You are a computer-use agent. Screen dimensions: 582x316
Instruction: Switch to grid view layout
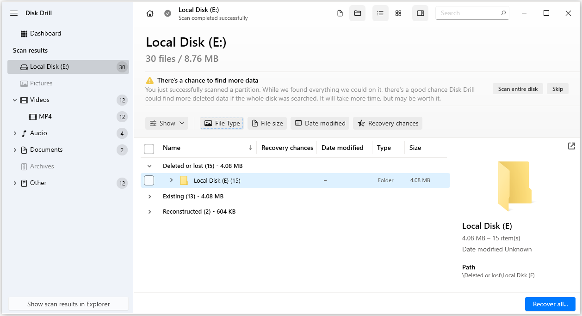(x=398, y=13)
